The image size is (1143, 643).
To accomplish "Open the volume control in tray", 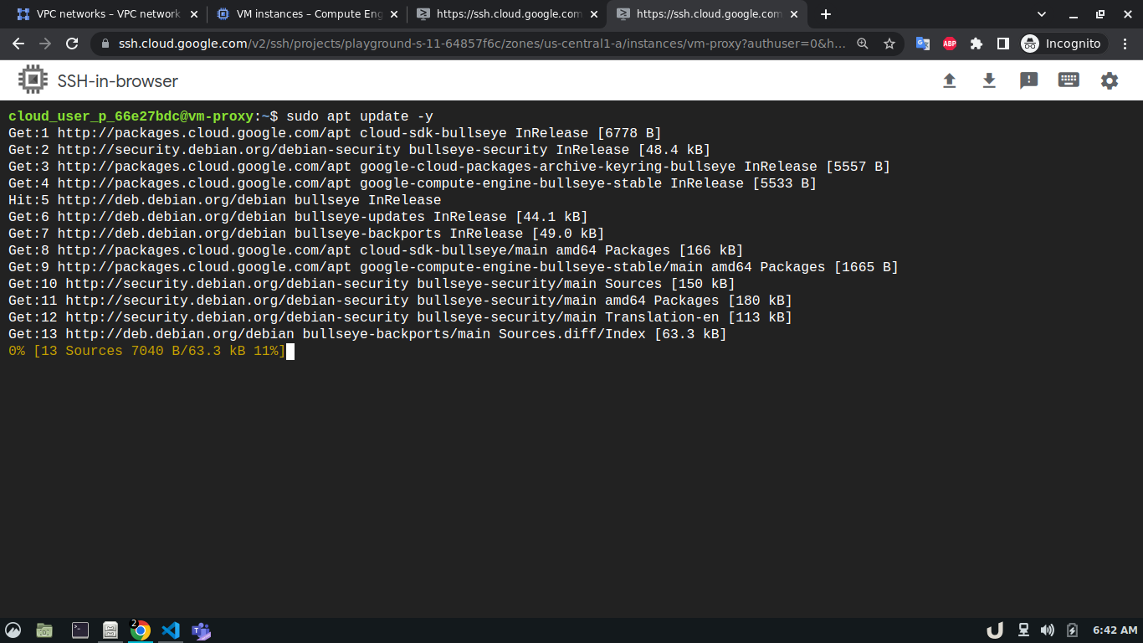I will [1048, 630].
